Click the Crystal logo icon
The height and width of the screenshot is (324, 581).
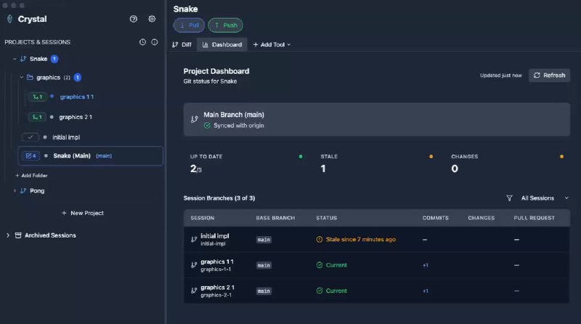point(9,19)
